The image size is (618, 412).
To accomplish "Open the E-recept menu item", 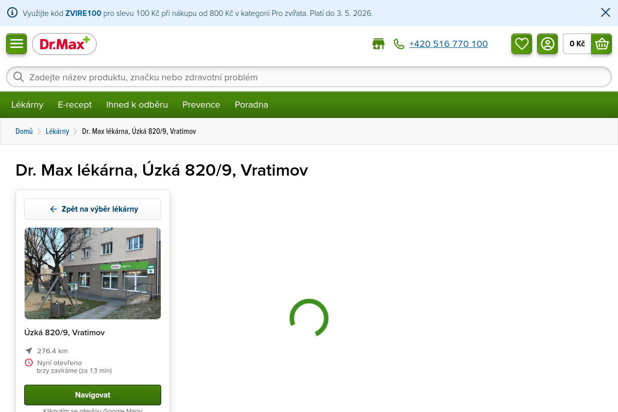I will [x=75, y=105].
